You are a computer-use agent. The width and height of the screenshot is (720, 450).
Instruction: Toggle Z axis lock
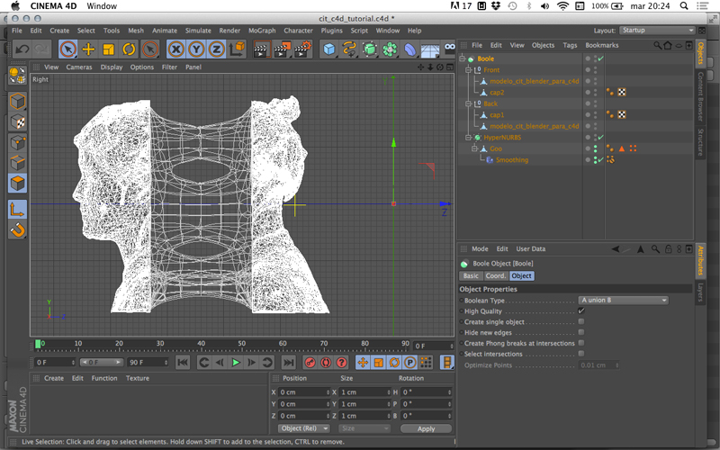tap(216, 49)
